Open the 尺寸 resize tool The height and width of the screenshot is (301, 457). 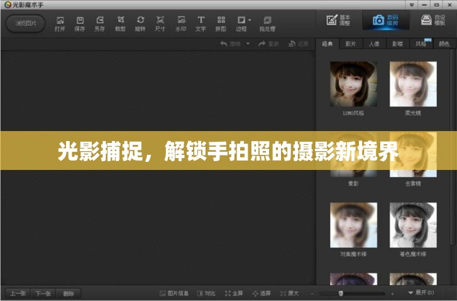160,24
